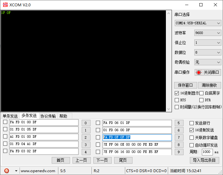This screenshot has height=175, width=223.
Task: Uncheck the 16进制发送 checkbox
Action: [x=191, y=130]
